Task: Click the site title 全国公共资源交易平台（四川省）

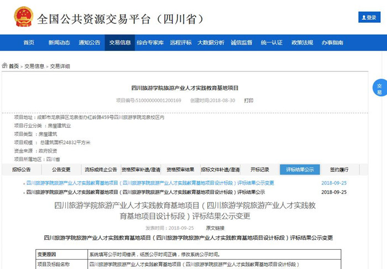Action: point(121,19)
